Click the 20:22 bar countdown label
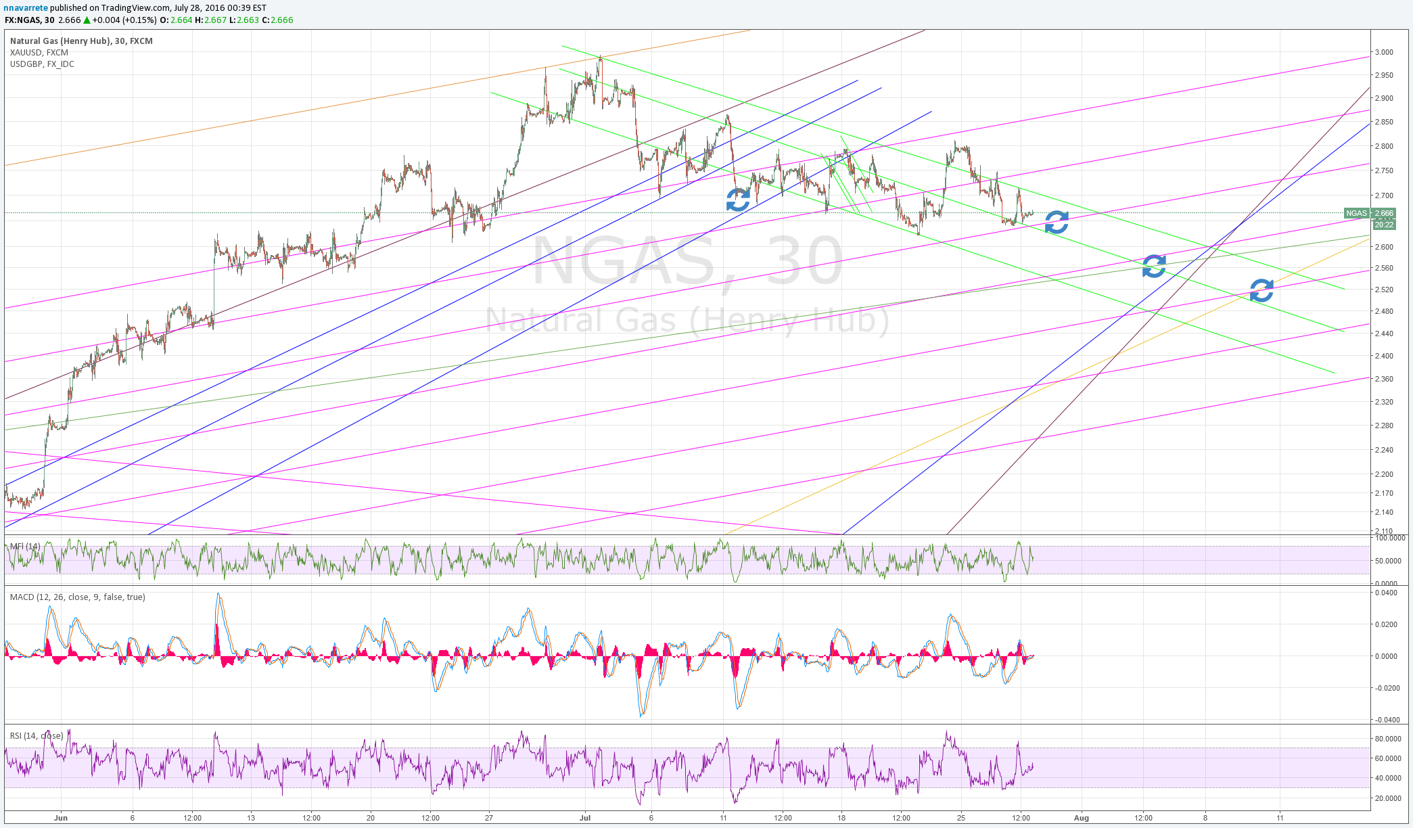Screen dimensions: 1413x828 [x=1384, y=225]
